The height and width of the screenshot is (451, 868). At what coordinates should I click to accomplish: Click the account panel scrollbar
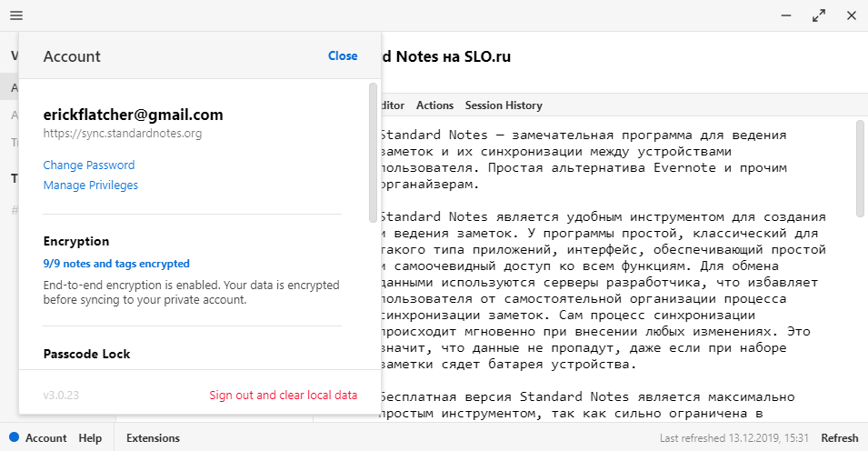tap(374, 153)
